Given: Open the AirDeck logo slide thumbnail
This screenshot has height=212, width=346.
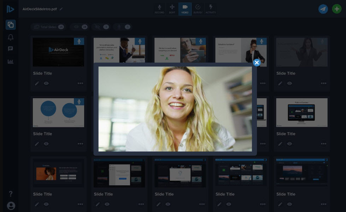Looking at the screenshot, I should point(58,52).
